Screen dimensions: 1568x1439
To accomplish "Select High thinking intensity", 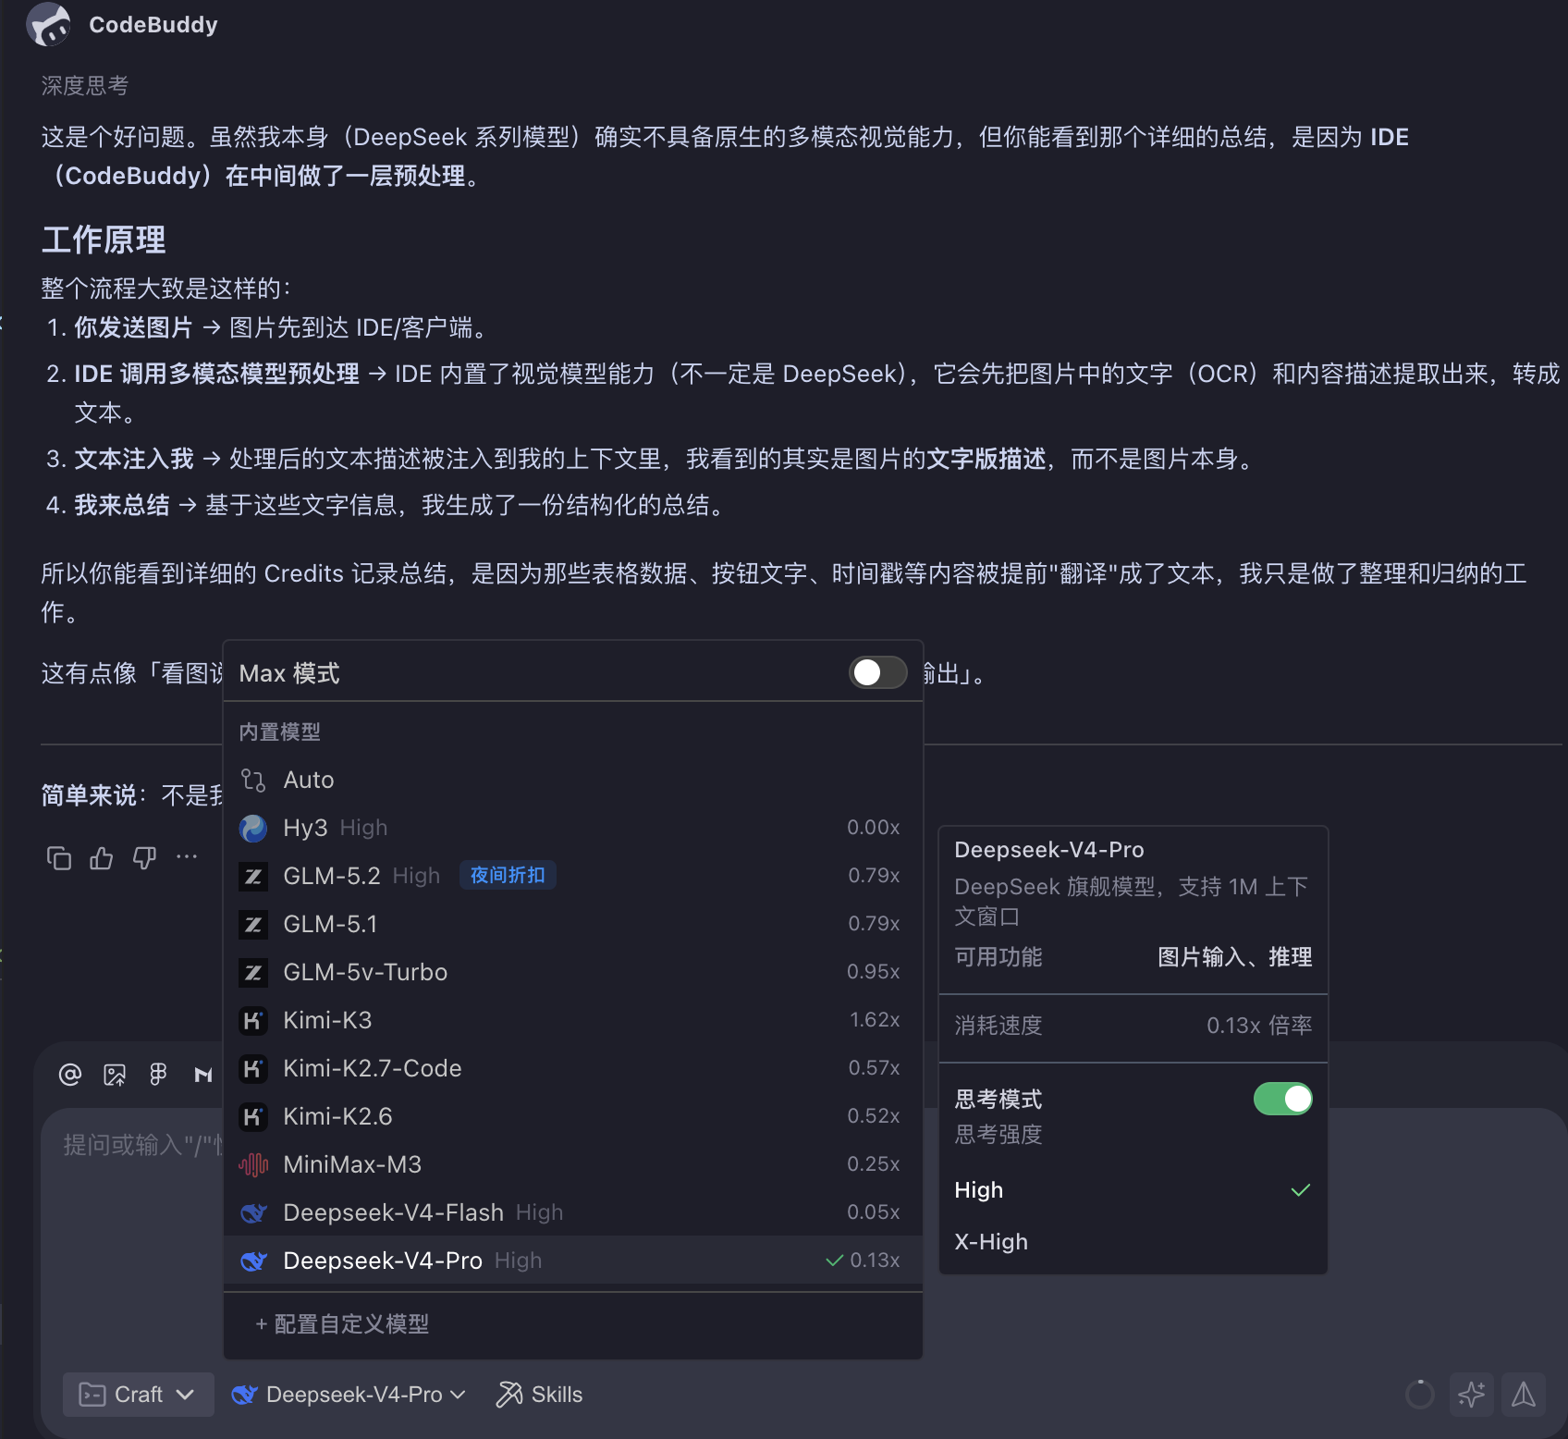I will 1133,1190.
